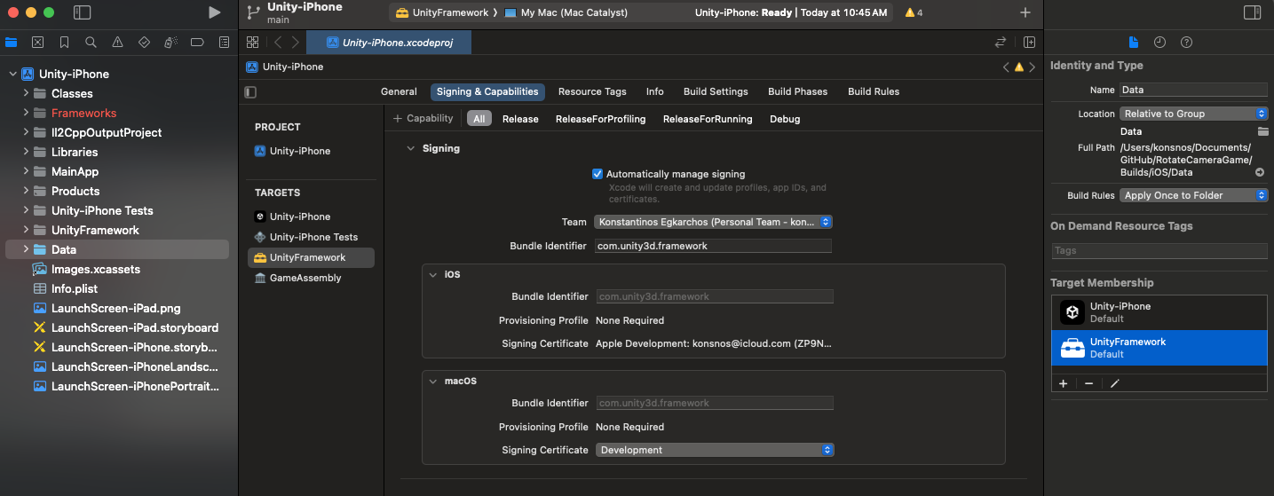Toggle the navigator sidebar
This screenshot has width=1274, height=496.
[82, 12]
